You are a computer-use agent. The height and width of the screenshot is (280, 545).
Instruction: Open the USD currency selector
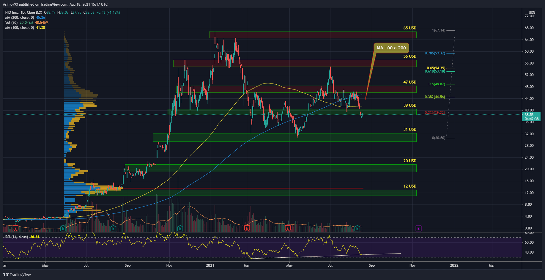[532, 13]
